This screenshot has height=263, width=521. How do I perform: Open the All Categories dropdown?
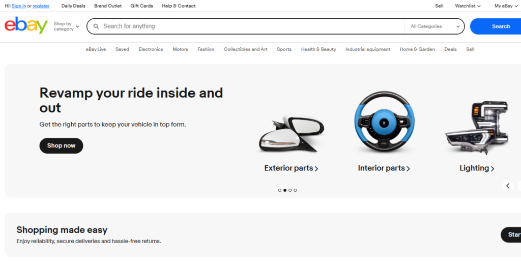pos(435,26)
